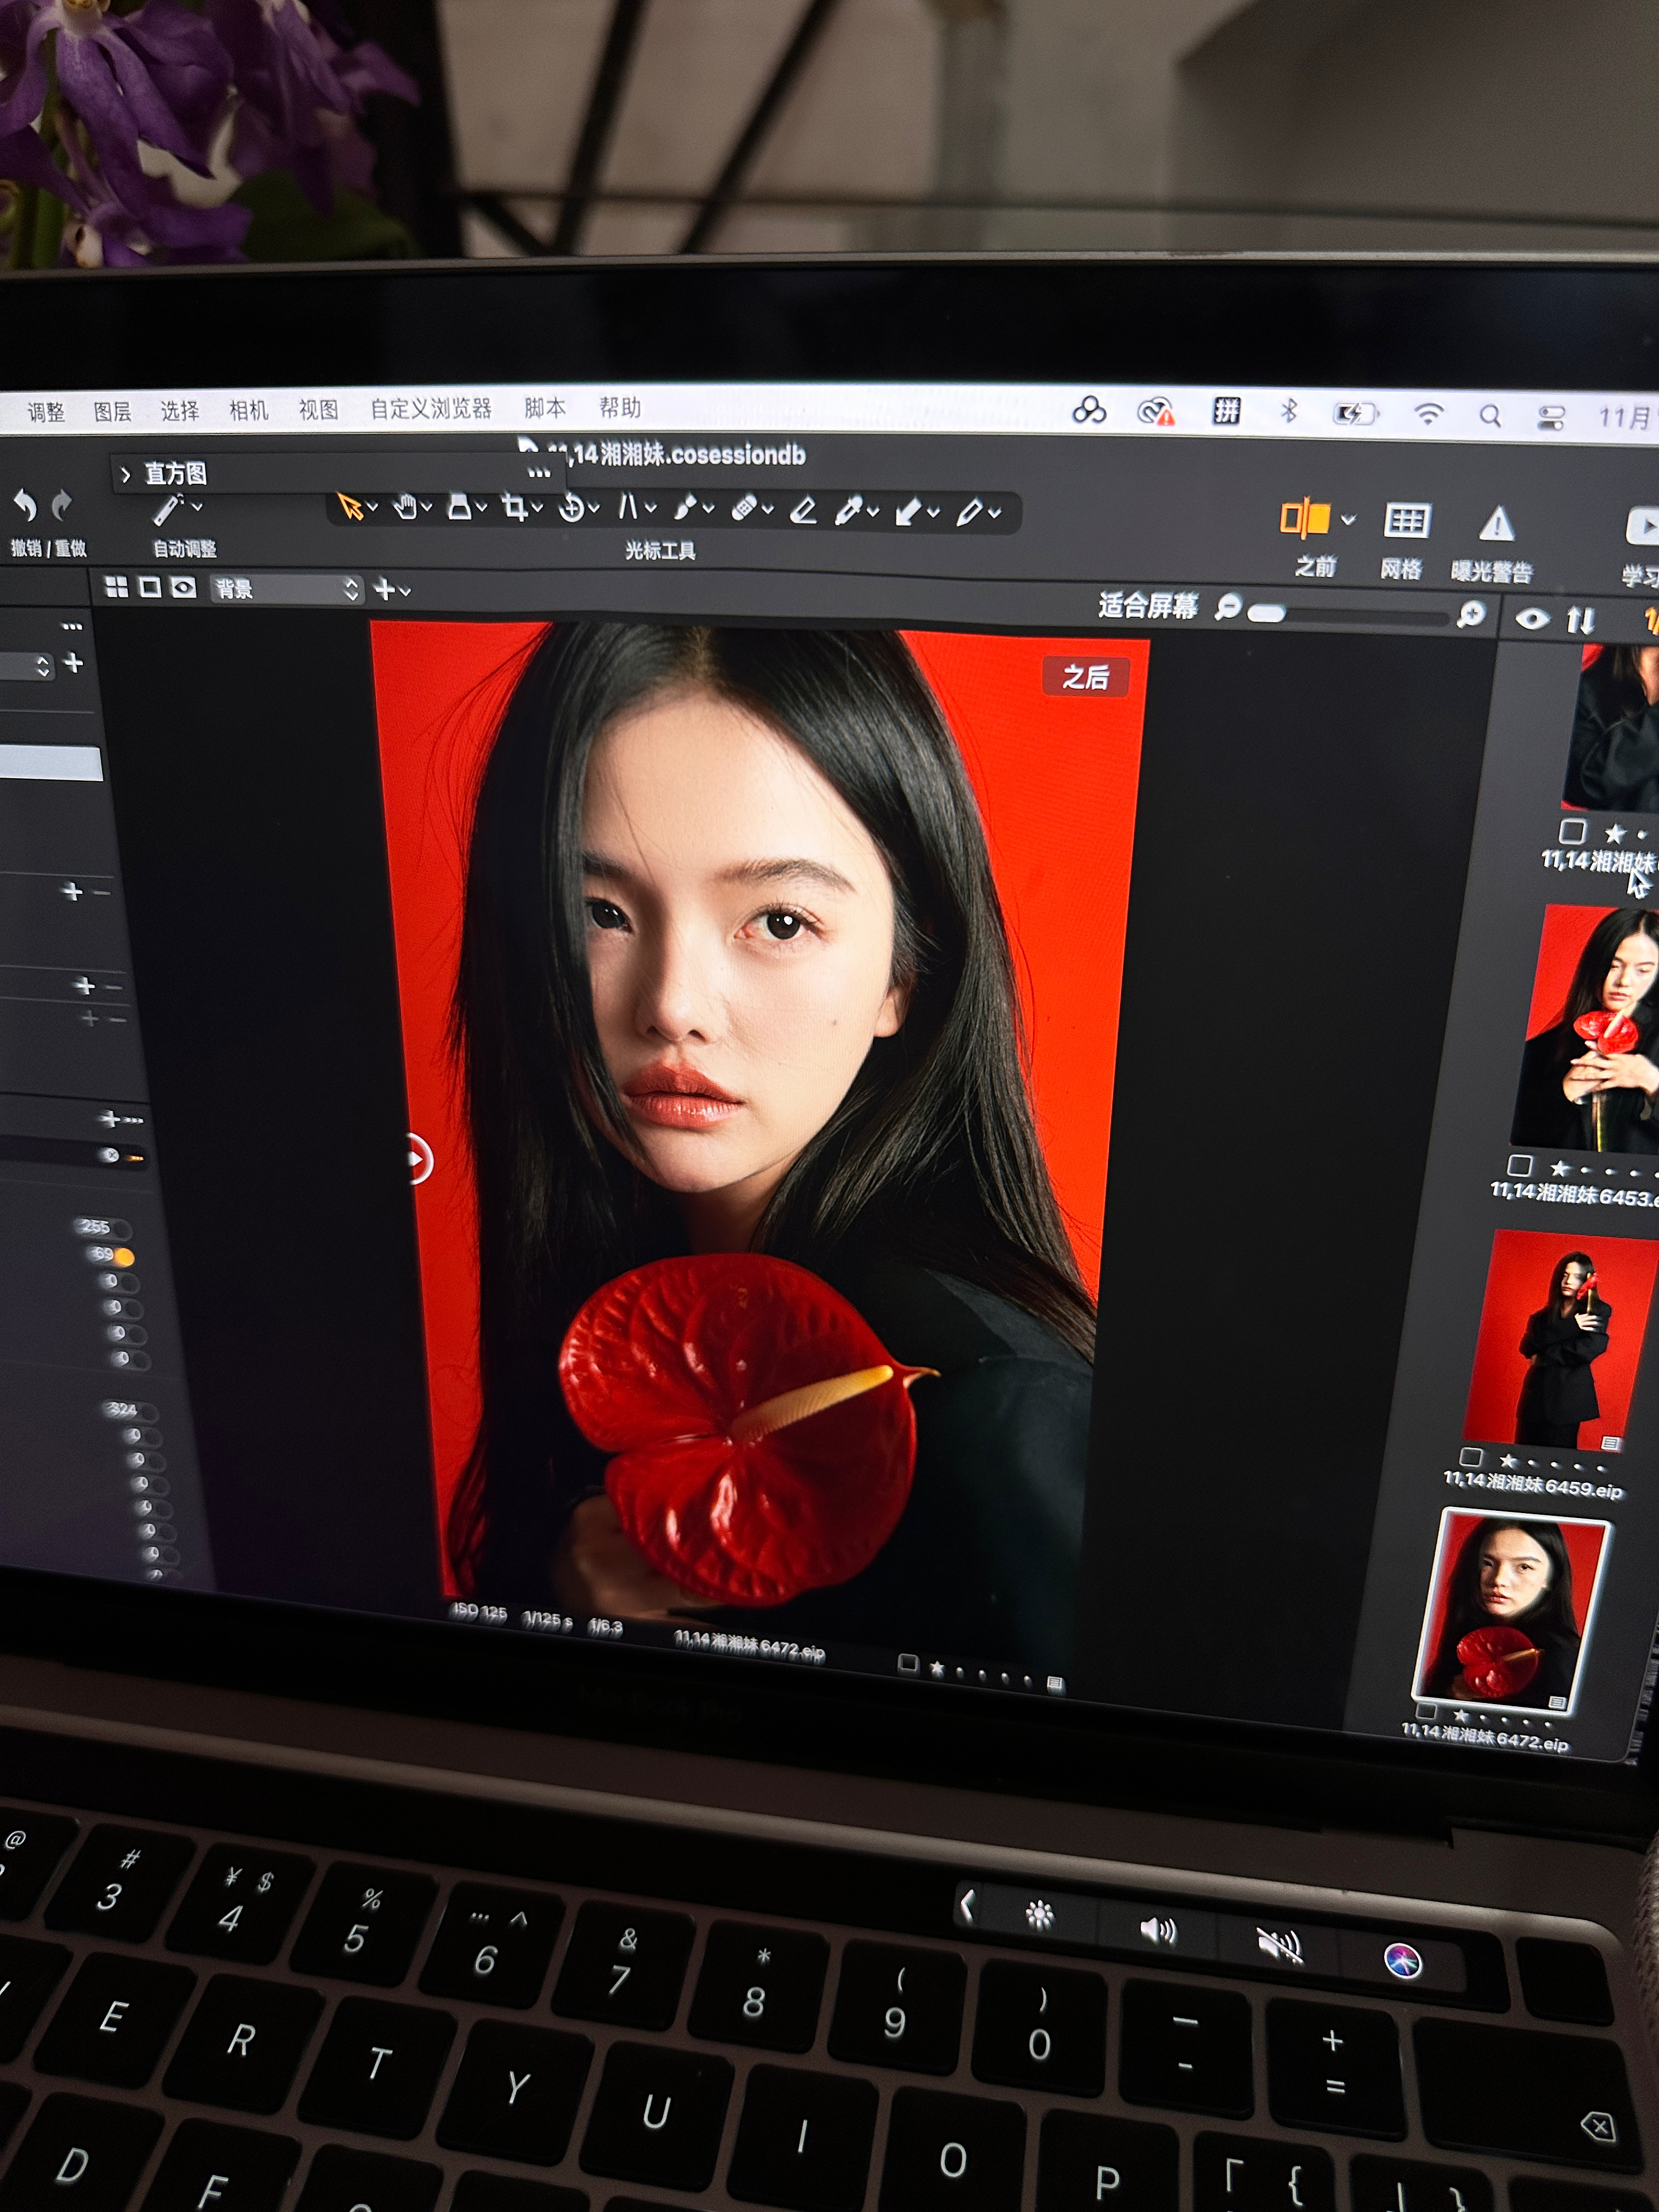The image size is (1659, 2212).
Task: Click the undo arrow
Action: pos(25,506)
